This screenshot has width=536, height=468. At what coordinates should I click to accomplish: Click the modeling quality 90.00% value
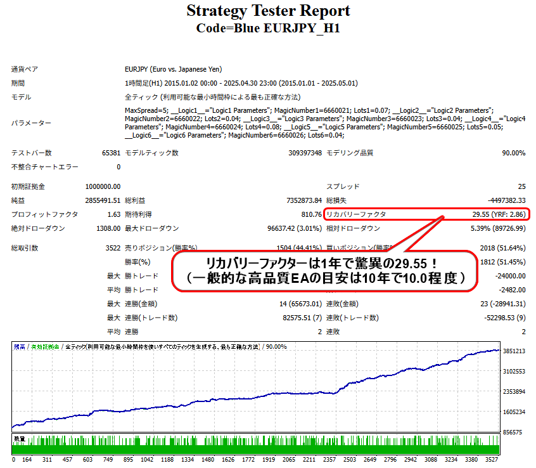(513, 153)
